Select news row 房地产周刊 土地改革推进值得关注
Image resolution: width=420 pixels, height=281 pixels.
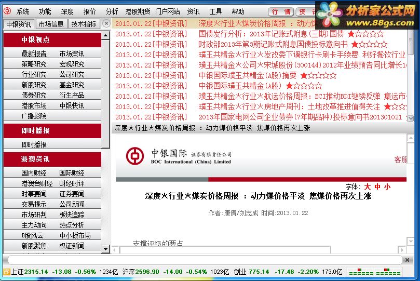pyautogui.click(x=259, y=106)
